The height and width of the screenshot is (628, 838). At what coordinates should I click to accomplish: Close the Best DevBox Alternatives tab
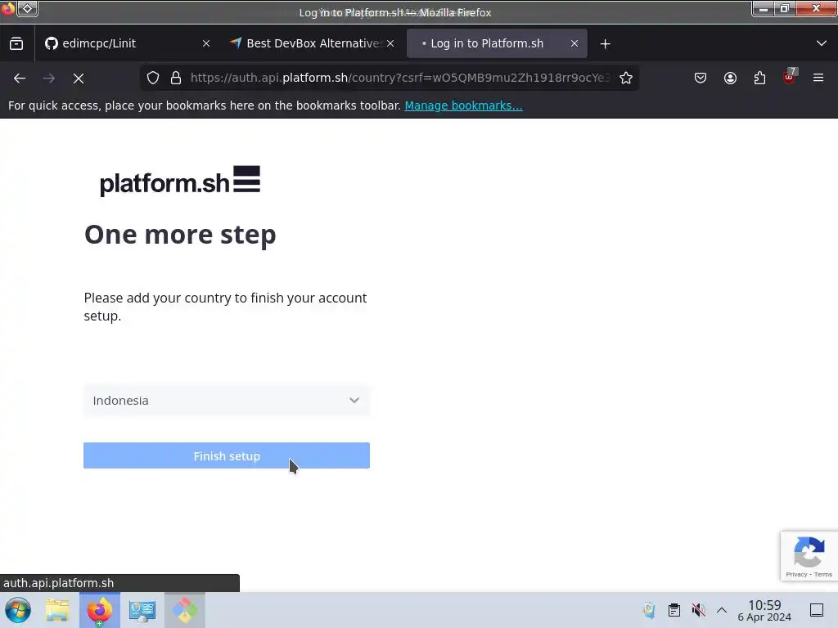(x=390, y=44)
